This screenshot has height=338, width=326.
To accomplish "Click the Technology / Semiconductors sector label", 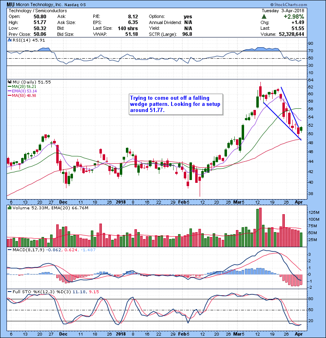I will (x=38, y=11).
